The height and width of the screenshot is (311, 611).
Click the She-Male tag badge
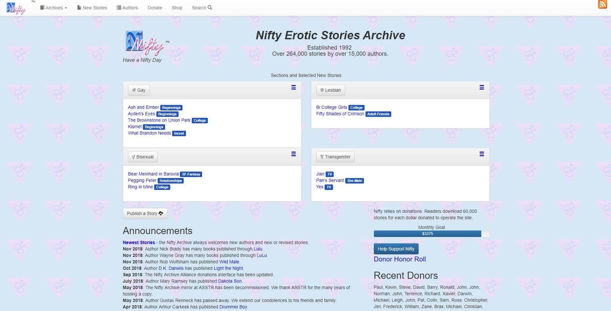tap(355, 181)
